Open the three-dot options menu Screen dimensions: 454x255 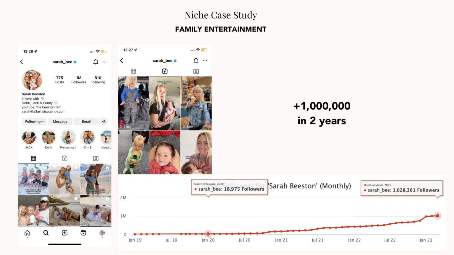point(105,62)
